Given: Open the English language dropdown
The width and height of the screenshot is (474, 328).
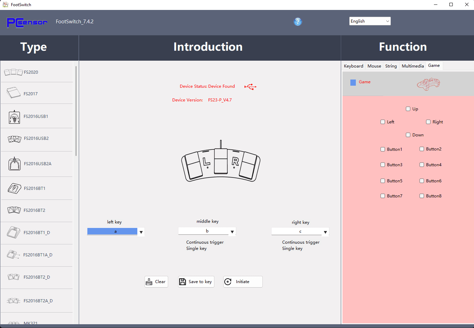Looking at the screenshot, I should (x=370, y=21).
